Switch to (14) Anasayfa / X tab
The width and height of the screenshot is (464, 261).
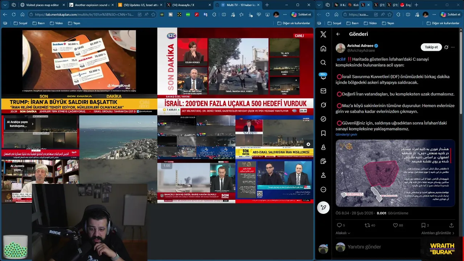click(188, 5)
